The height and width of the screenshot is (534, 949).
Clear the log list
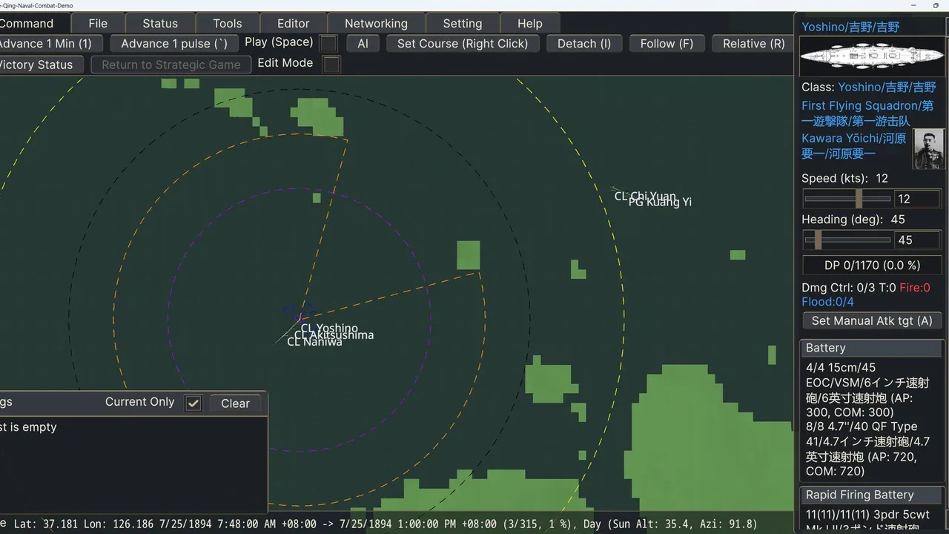(235, 403)
